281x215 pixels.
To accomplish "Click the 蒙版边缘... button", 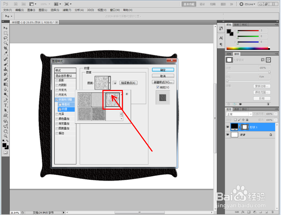I will click(x=262, y=86).
